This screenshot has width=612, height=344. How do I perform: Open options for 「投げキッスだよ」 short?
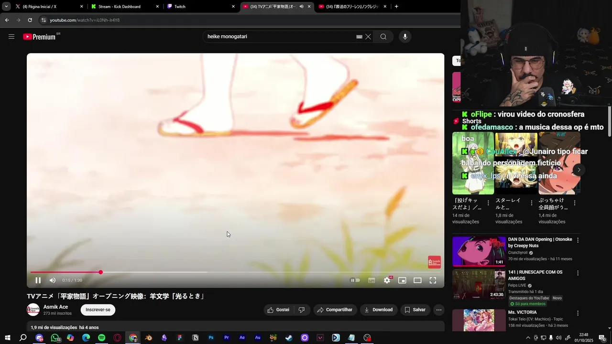[488, 203]
